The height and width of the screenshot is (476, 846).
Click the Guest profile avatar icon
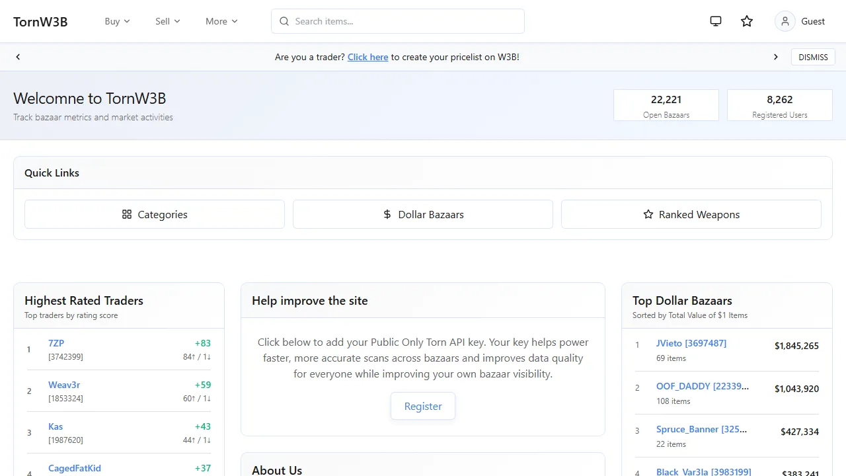[x=785, y=20]
